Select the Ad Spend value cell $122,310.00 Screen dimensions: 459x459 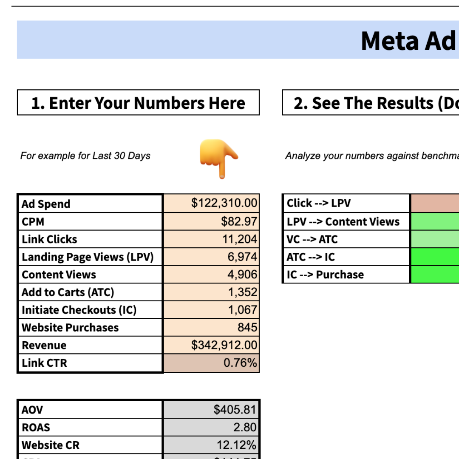211,203
